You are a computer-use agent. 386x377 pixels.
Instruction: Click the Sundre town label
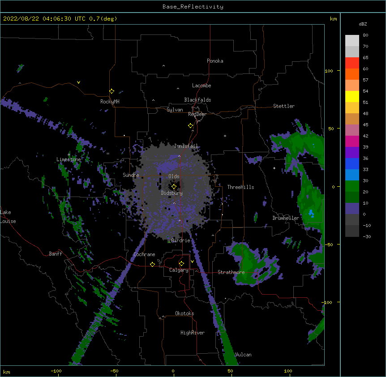point(131,175)
